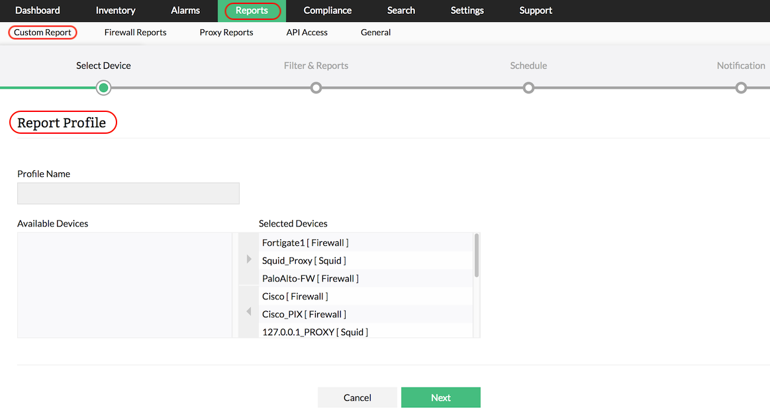
Task: Cancel the report profile creation
Action: point(357,397)
